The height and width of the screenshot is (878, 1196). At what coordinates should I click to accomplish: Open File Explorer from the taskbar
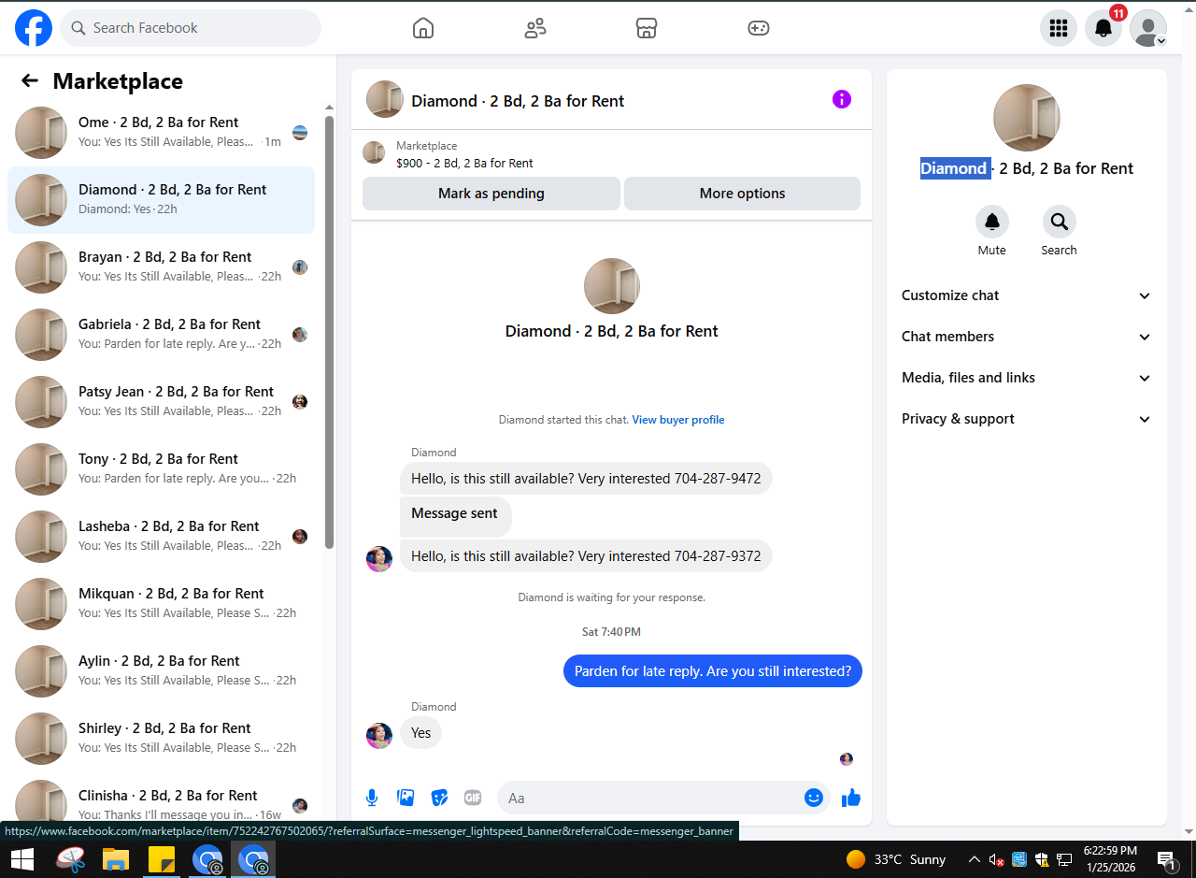(x=115, y=859)
